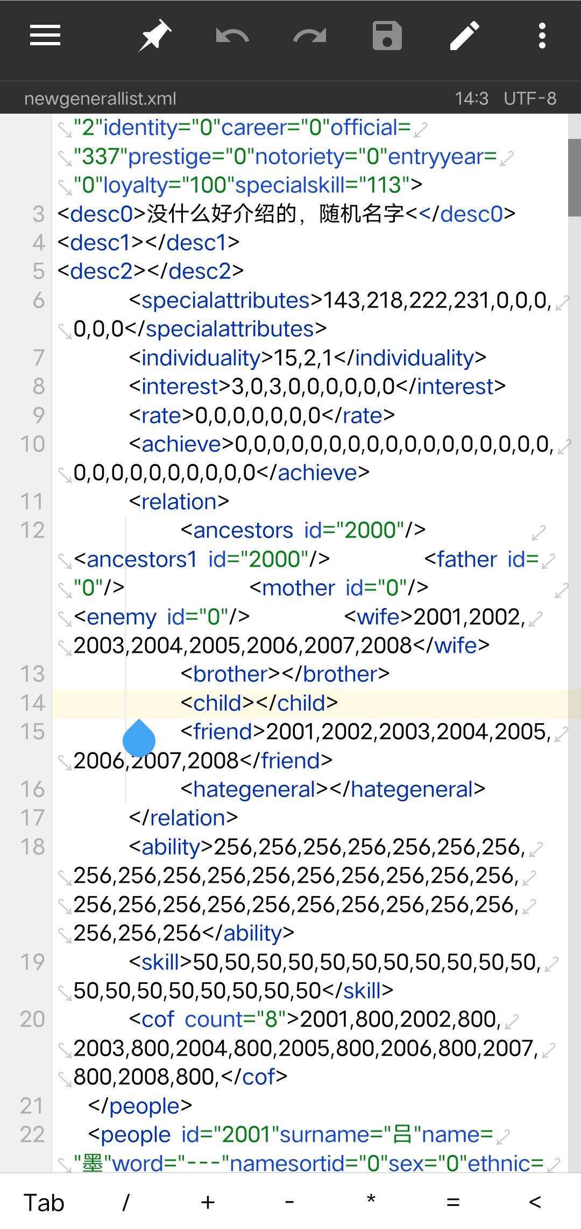Tap line number 11 in gutter
The height and width of the screenshot is (1229, 581).
coord(32,502)
